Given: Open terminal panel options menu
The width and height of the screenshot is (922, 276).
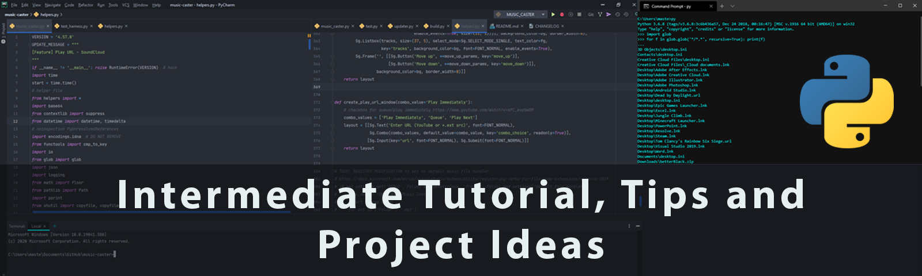Looking at the screenshot, I should 629,226.
